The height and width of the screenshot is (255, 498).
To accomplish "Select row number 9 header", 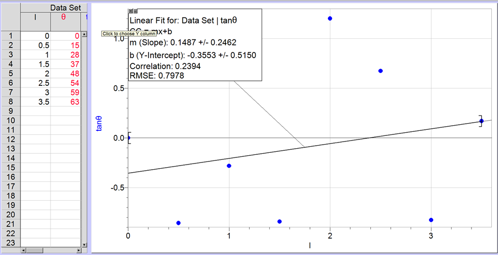I will pyautogui.click(x=11, y=111).
